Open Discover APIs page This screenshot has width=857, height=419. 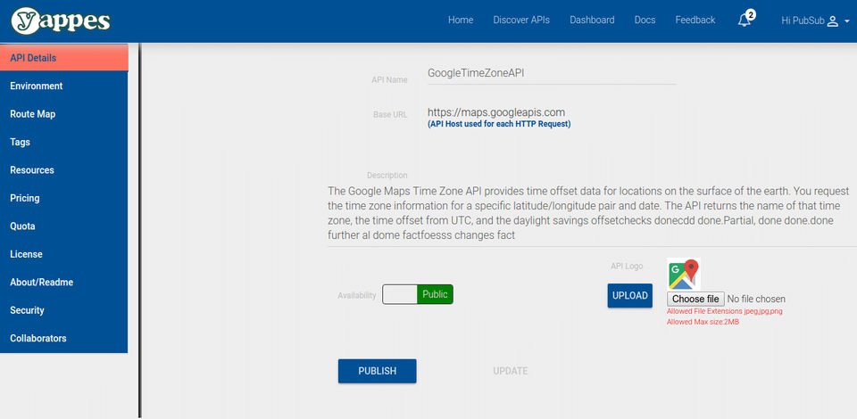521,21
